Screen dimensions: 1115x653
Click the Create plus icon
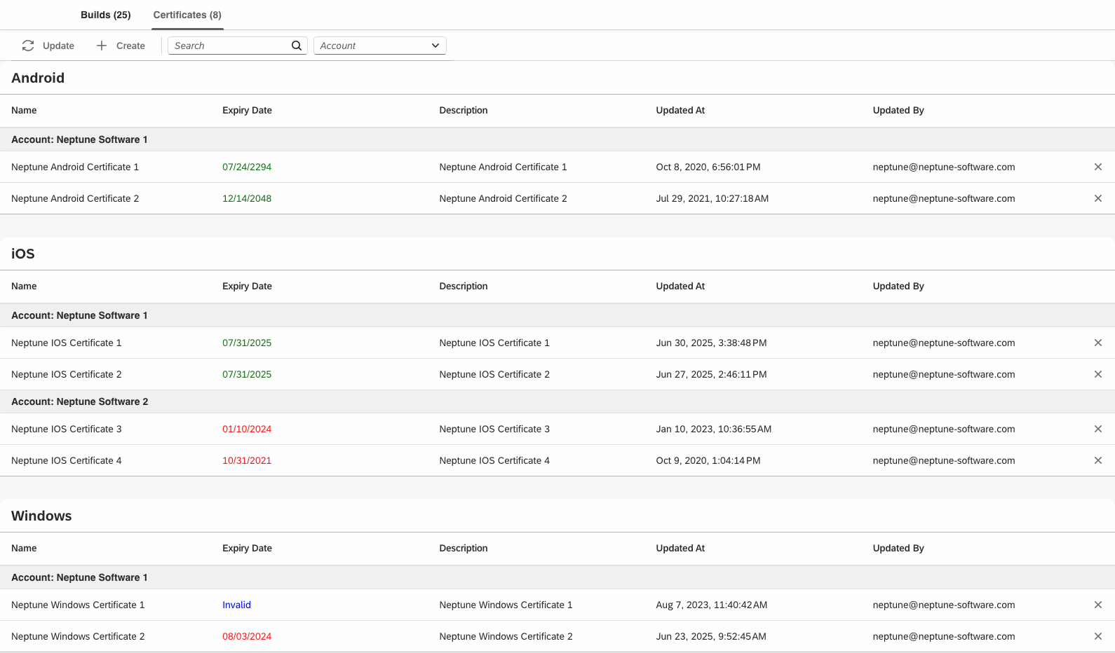(102, 46)
